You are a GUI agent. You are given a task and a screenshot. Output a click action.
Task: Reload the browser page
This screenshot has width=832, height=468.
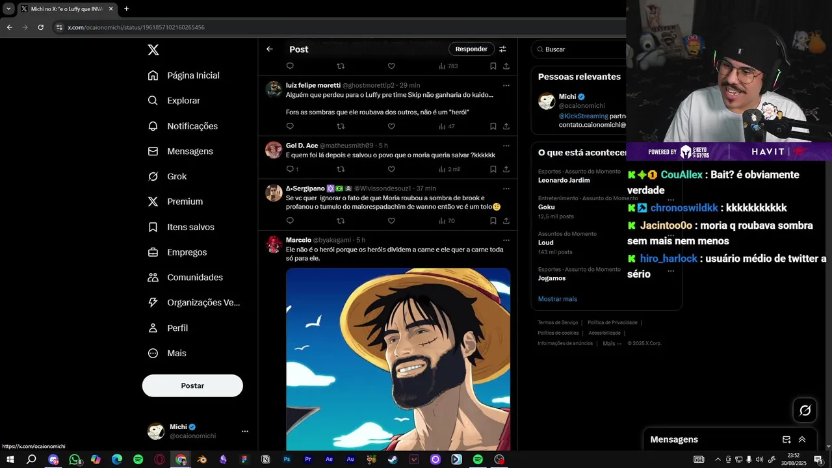point(40,27)
